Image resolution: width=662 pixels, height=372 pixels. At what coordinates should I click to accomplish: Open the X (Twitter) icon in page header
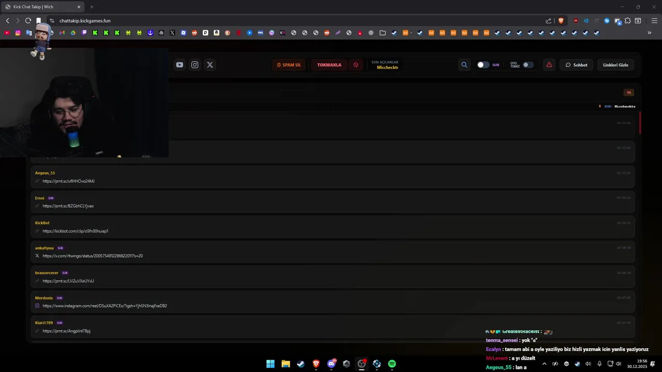click(209, 65)
